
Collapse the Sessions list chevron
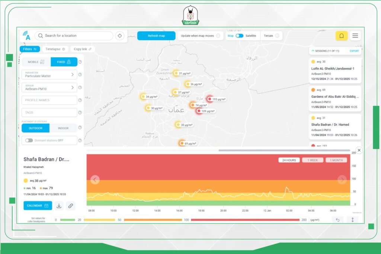pos(313,51)
